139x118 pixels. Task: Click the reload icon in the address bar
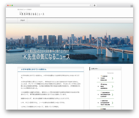coord(90,6)
